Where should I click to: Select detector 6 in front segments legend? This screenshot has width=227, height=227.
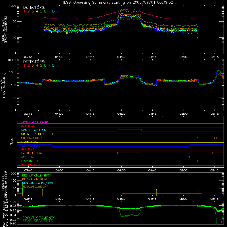click(x=45, y=11)
